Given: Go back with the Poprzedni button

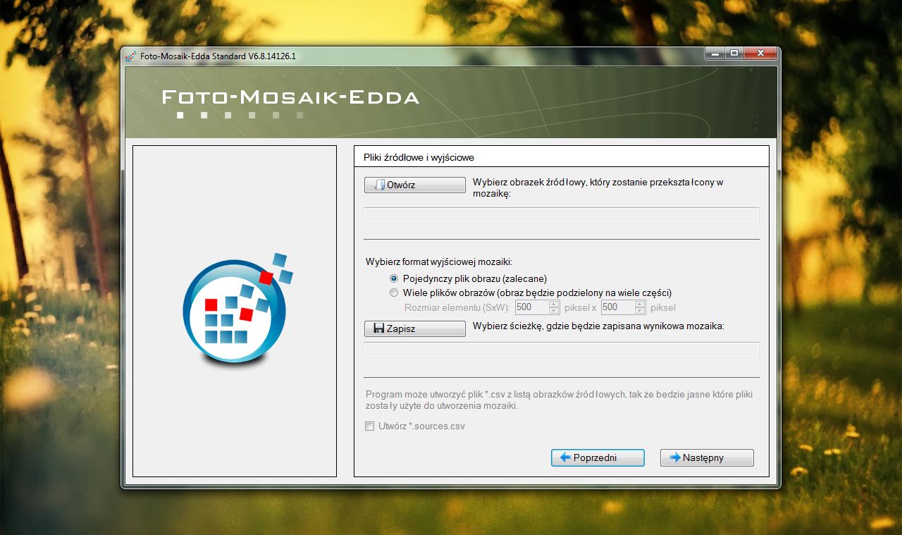Looking at the screenshot, I should click(x=598, y=457).
